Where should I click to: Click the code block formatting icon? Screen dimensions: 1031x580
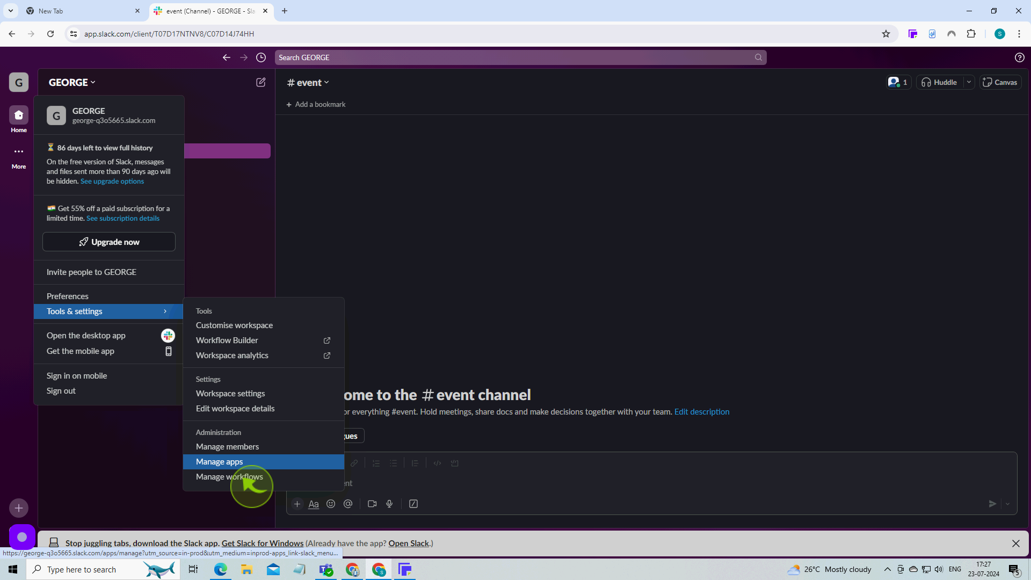click(455, 463)
